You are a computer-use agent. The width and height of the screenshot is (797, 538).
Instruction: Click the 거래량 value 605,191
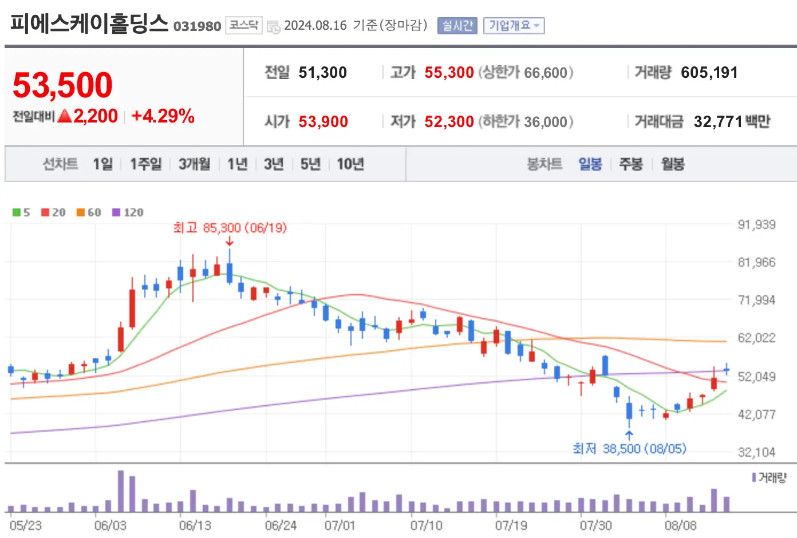(709, 73)
